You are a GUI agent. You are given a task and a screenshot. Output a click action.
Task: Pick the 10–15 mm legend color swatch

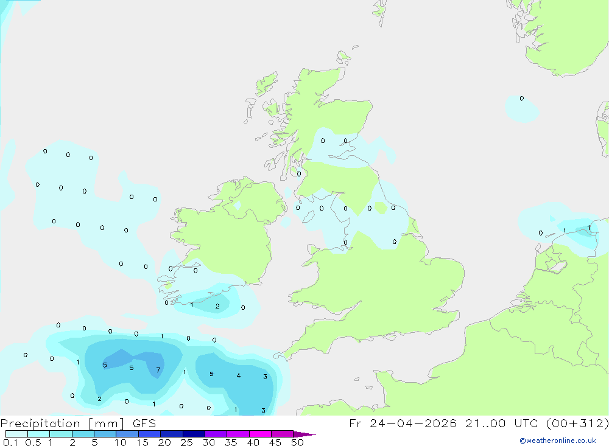tap(127, 434)
